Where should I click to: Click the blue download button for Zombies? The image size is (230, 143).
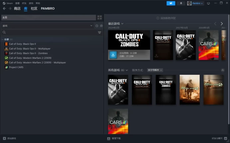pyautogui.click(x=113, y=55)
